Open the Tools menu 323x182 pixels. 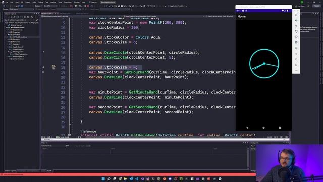pos(60,2)
